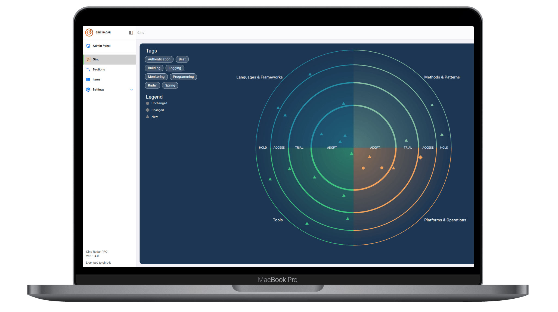Click the Sections arc icon

(88, 70)
